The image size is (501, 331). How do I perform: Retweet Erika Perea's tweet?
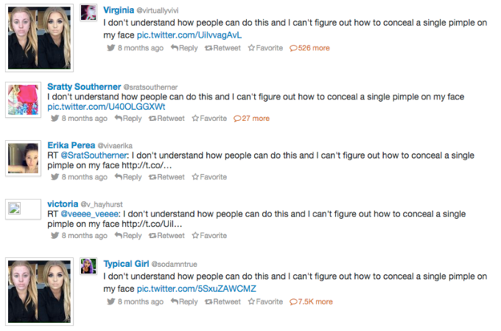coord(167,177)
